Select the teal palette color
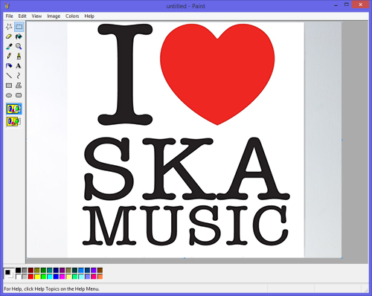Screen dimensions: 372x296 (x=50, y=270)
